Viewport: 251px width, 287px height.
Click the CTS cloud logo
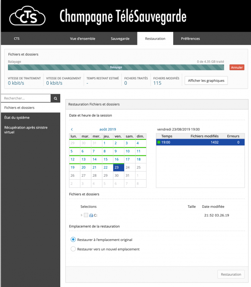pyautogui.click(x=27, y=16)
